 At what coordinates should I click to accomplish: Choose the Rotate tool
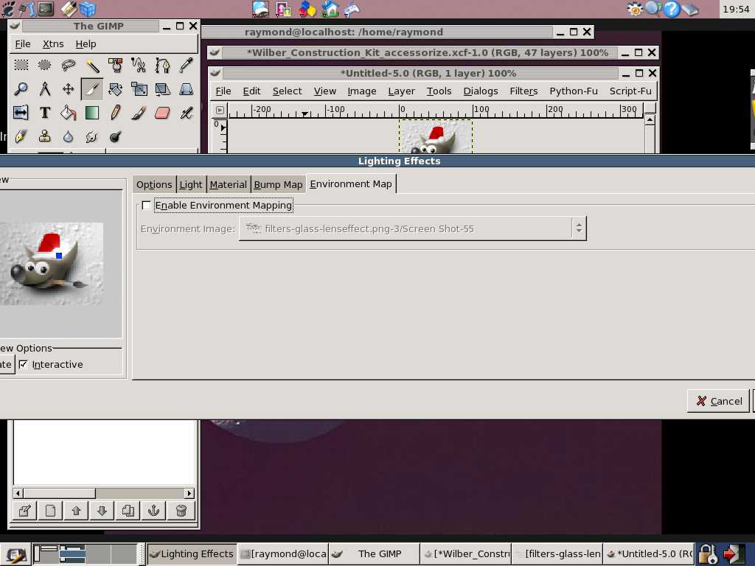point(115,89)
